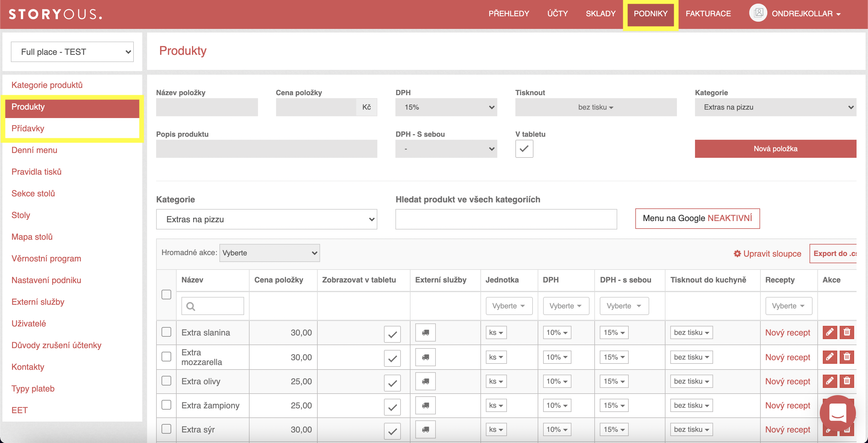Delete the Extra mozzarella product
Screen dimensions: 868x443
[846, 357]
